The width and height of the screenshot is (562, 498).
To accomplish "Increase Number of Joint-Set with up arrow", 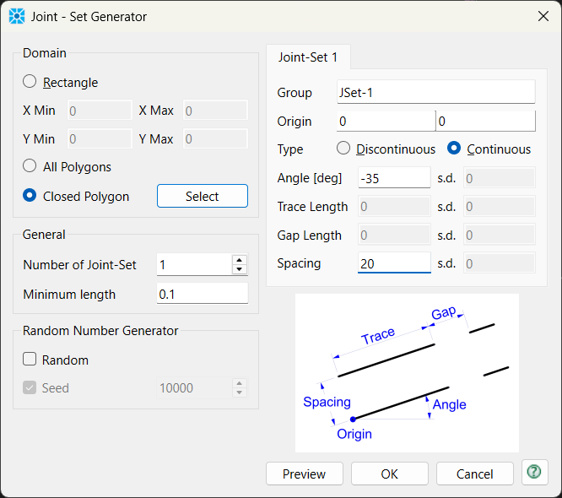I will click(240, 260).
